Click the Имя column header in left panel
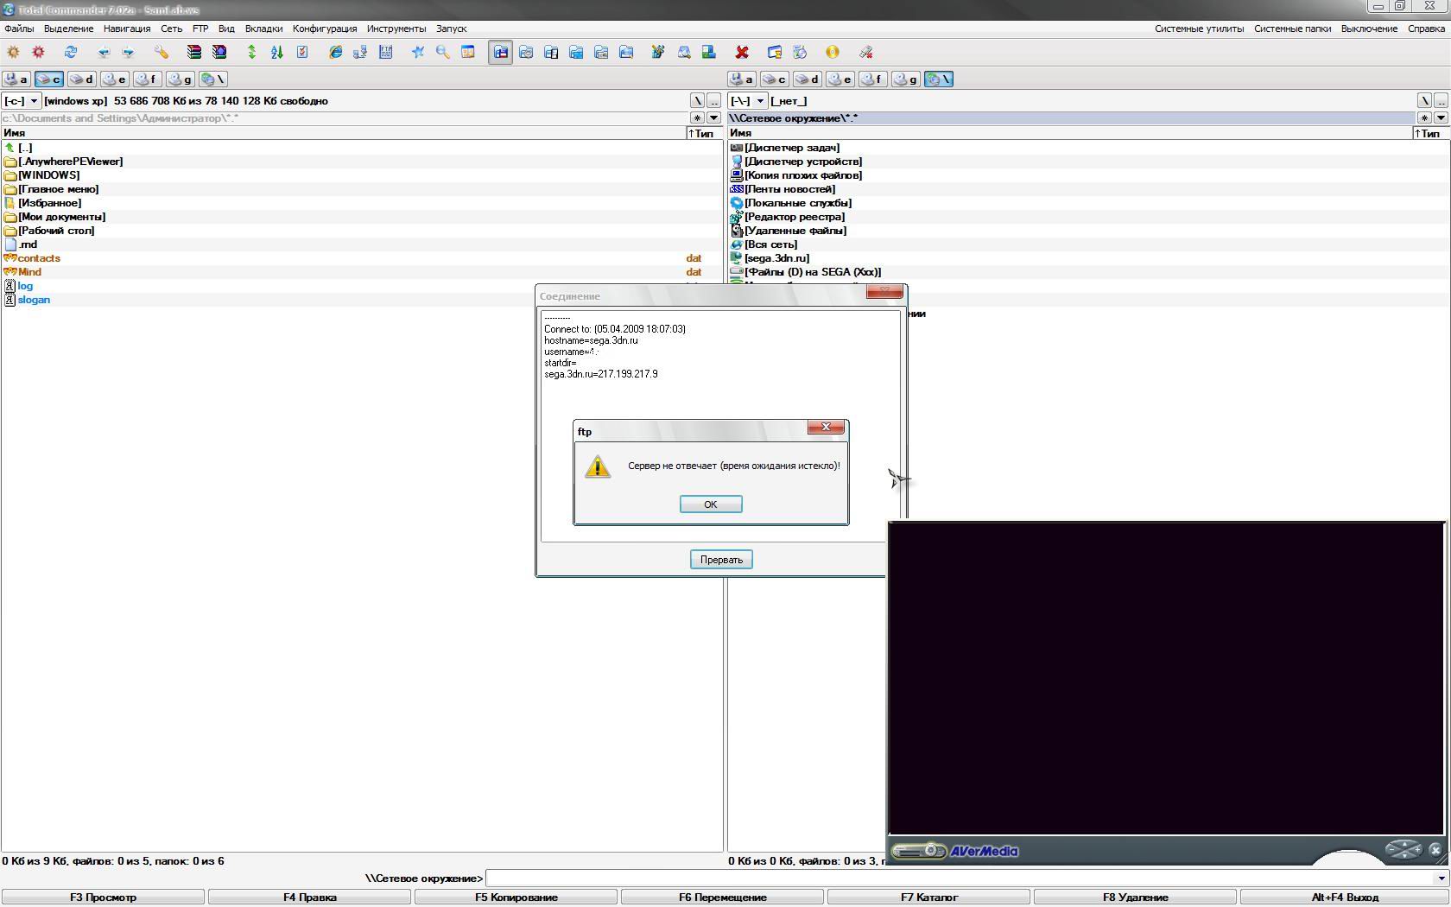The image size is (1451, 907). click(344, 133)
